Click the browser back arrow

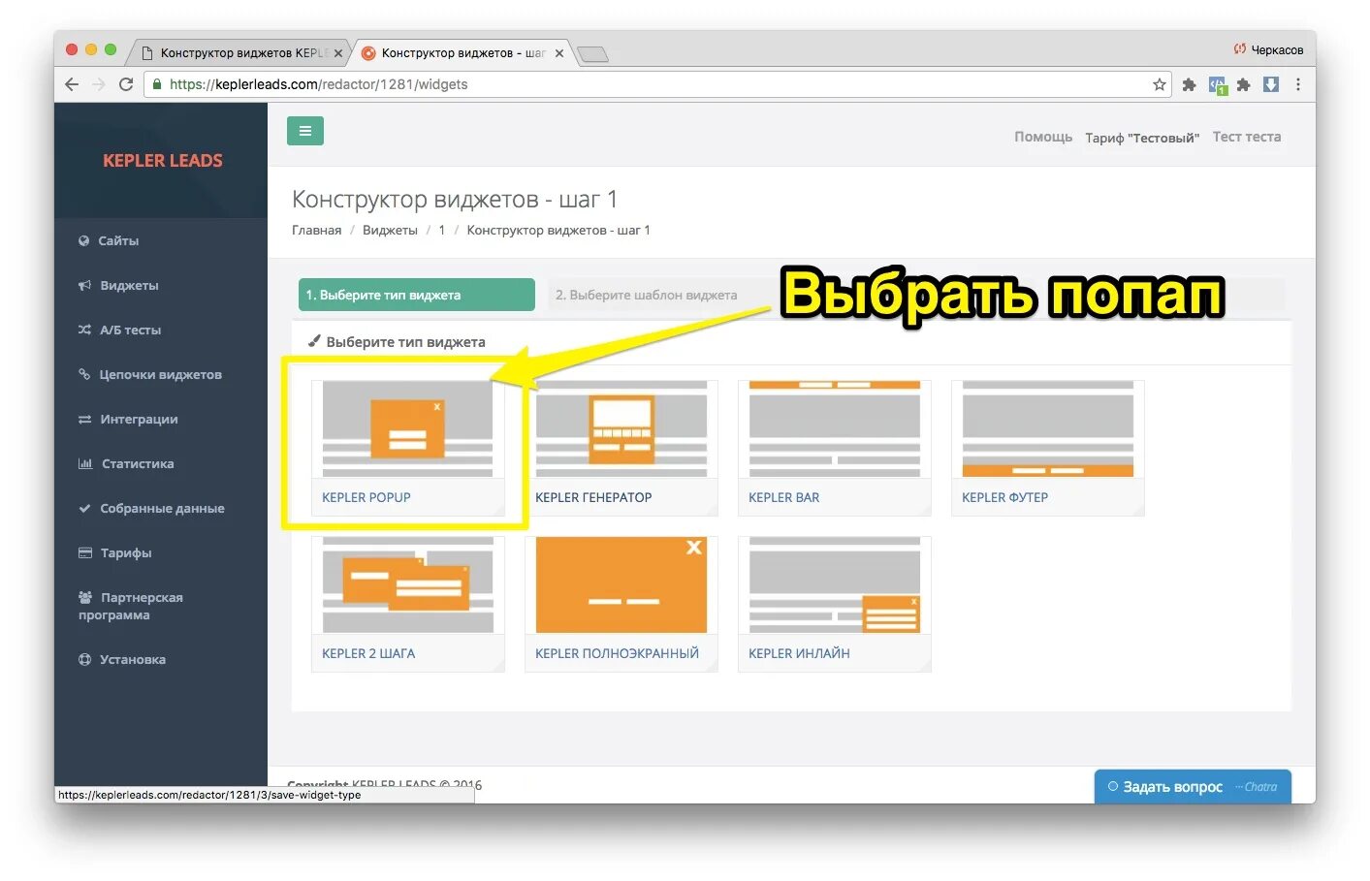(72, 84)
